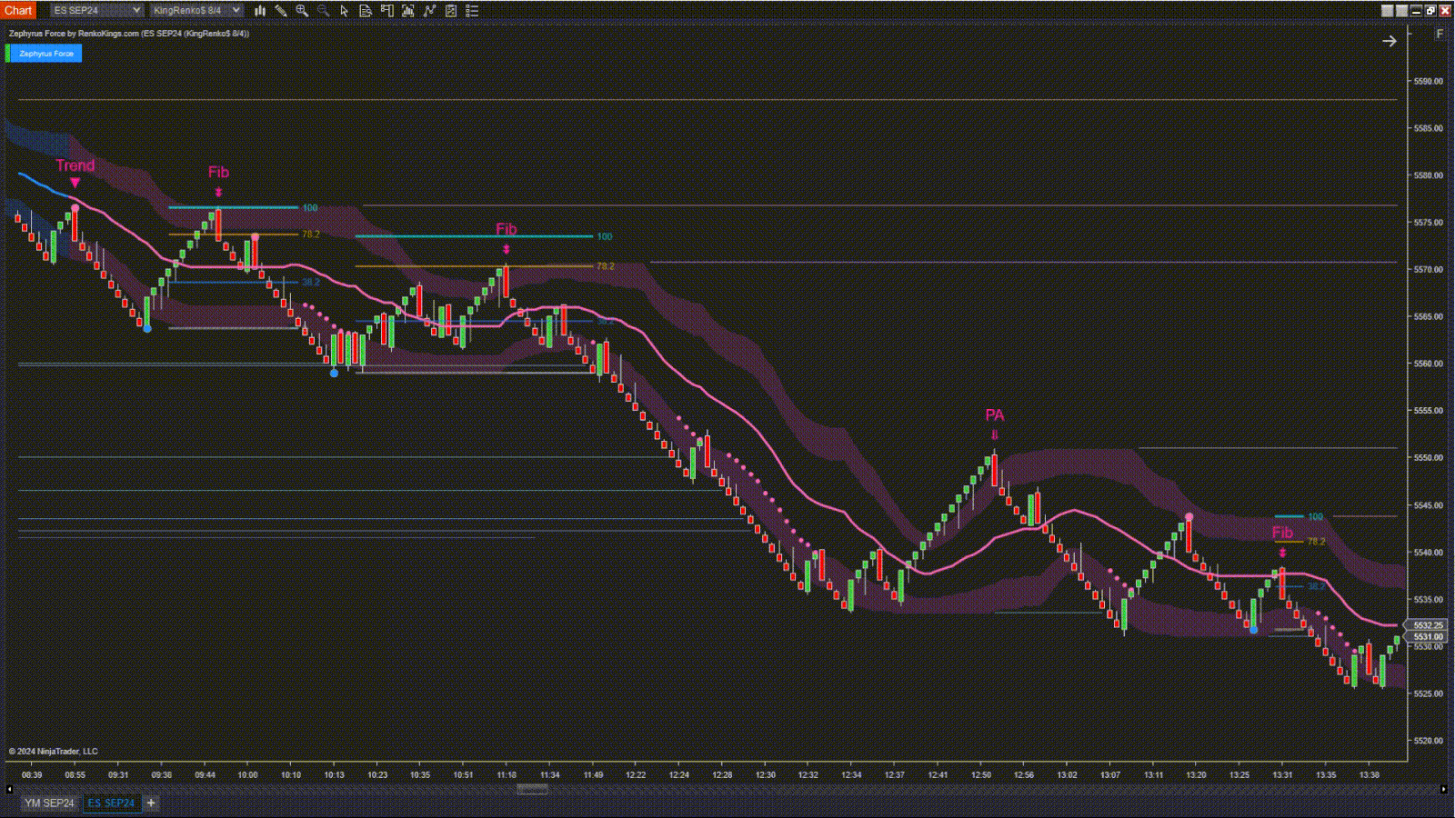Screen dimensions: 1455x818
Task: Select the drawing tools pencil icon
Action: pos(281,11)
